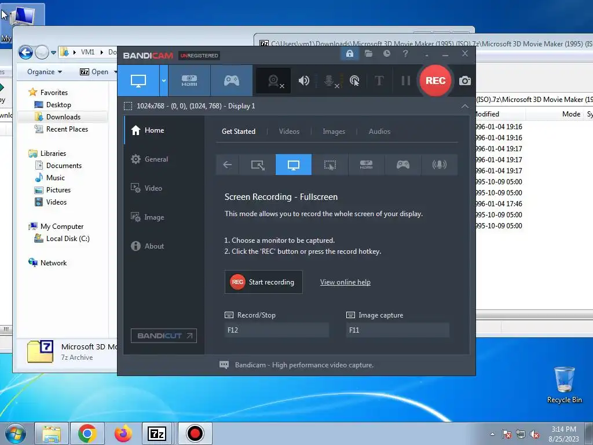The height and width of the screenshot is (445, 593).
Task: Select the around mouse mode icon
Action: coord(330,165)
